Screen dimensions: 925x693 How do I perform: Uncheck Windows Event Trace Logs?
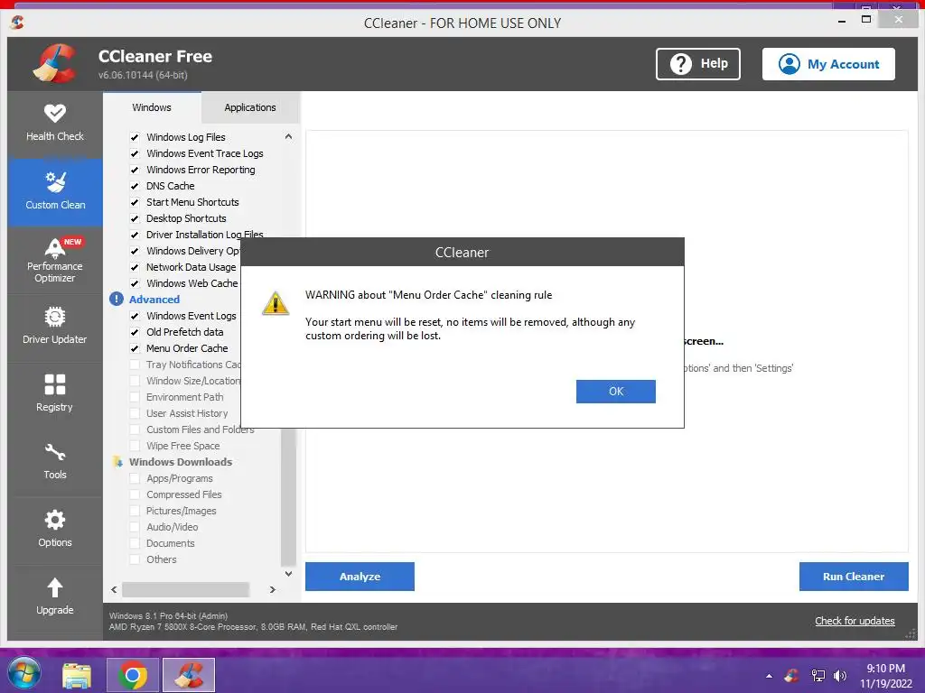coord(135,153)
